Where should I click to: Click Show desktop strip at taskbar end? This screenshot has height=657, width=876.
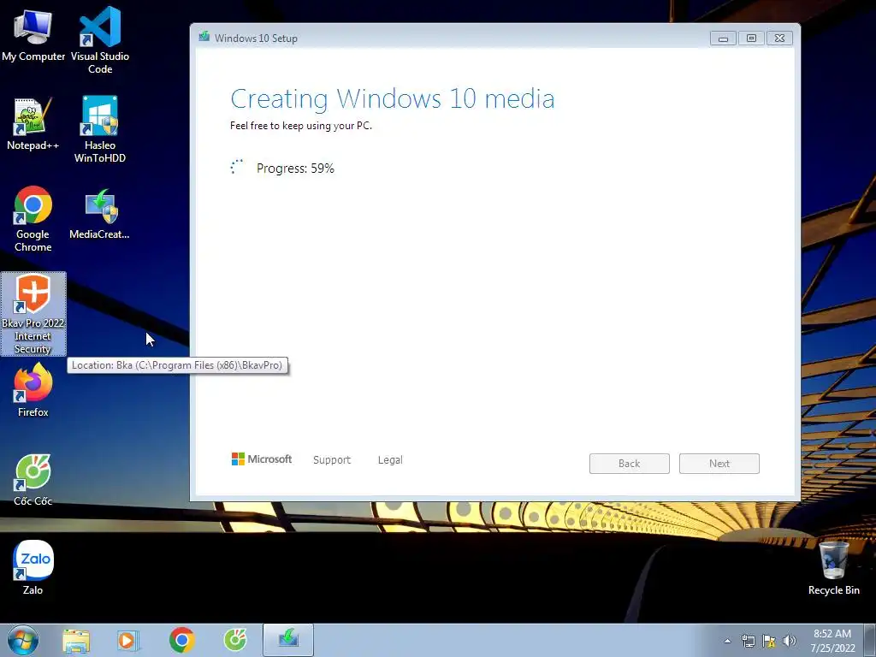pos(870,640)
